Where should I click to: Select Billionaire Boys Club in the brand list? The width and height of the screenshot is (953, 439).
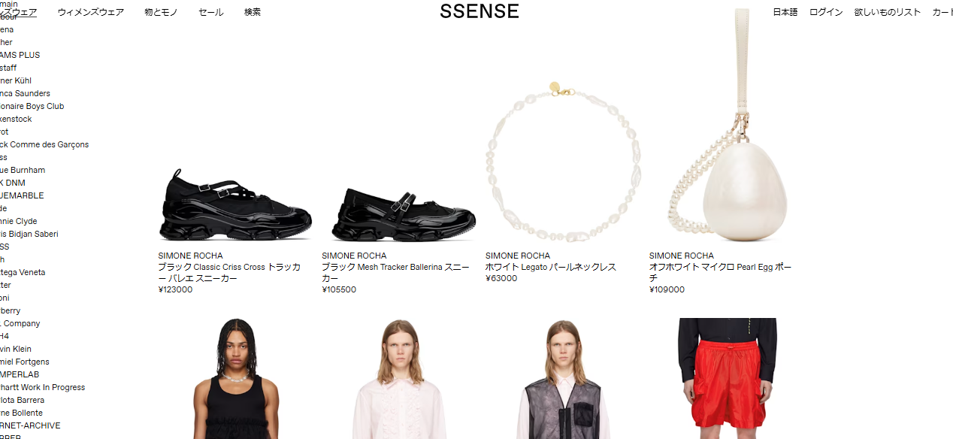click(32, 106)
